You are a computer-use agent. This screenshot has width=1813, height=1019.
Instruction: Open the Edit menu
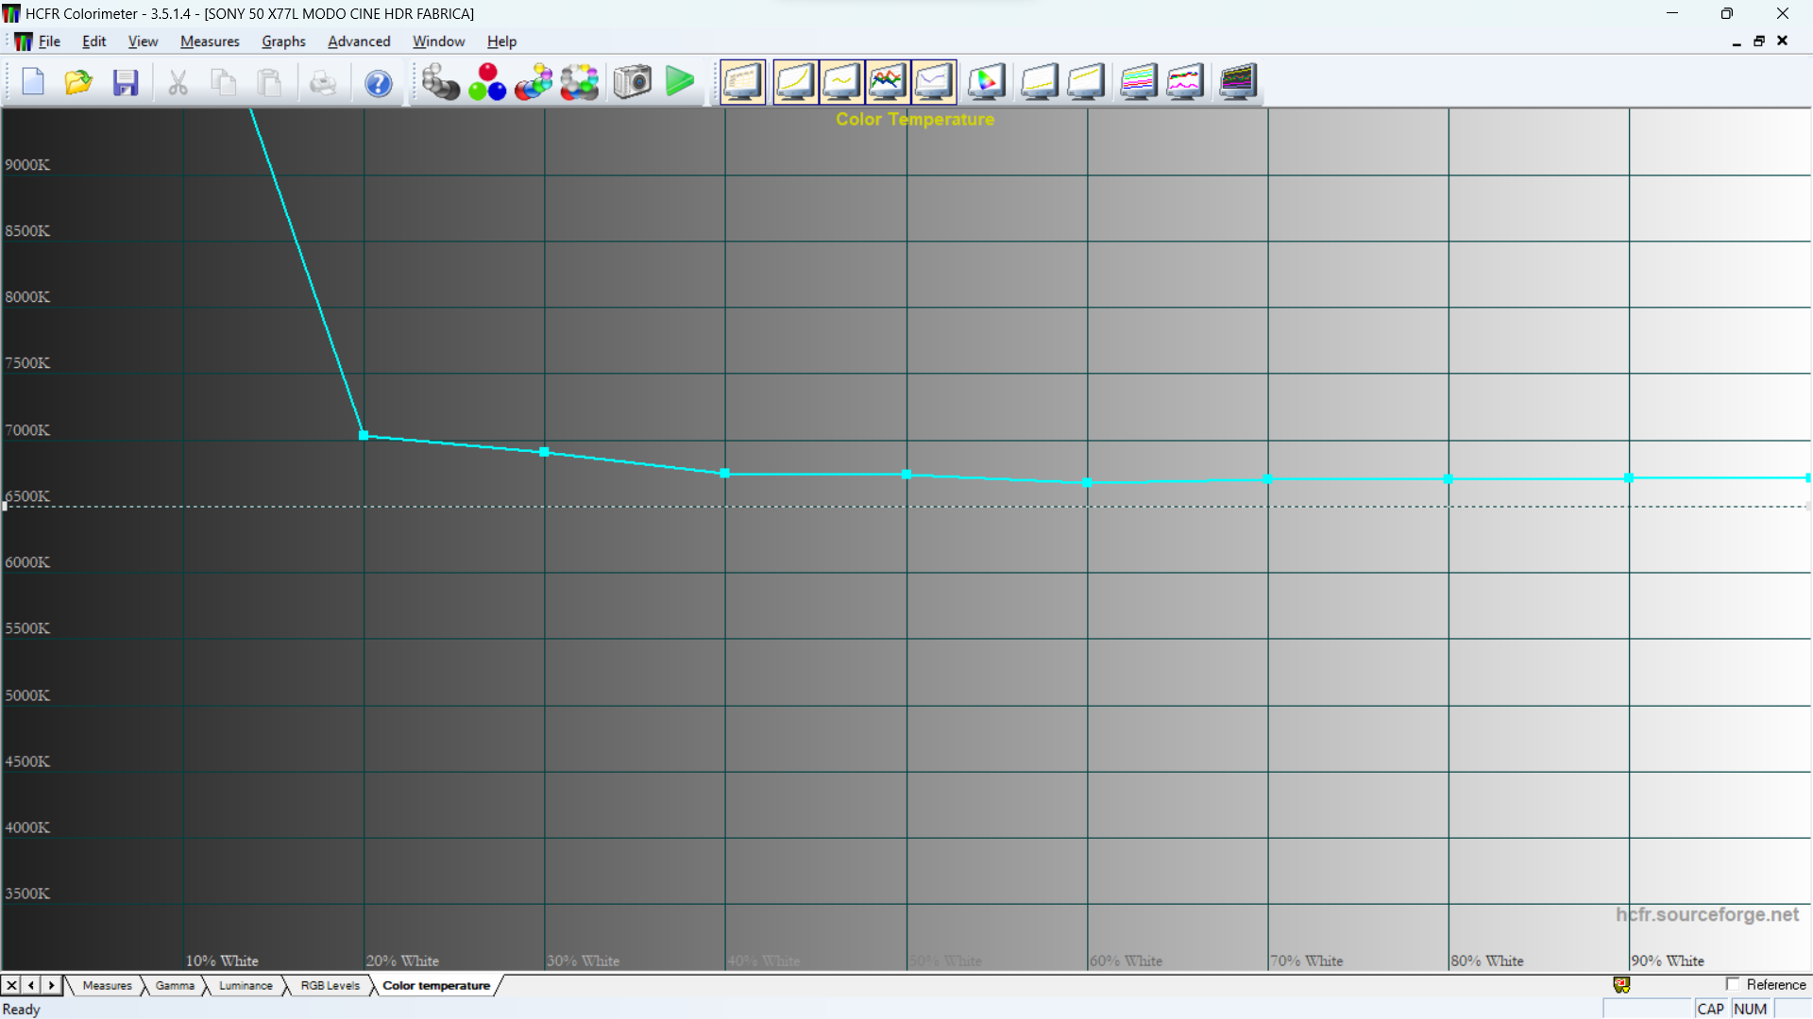pyautogui.click(x=93, y=42)
